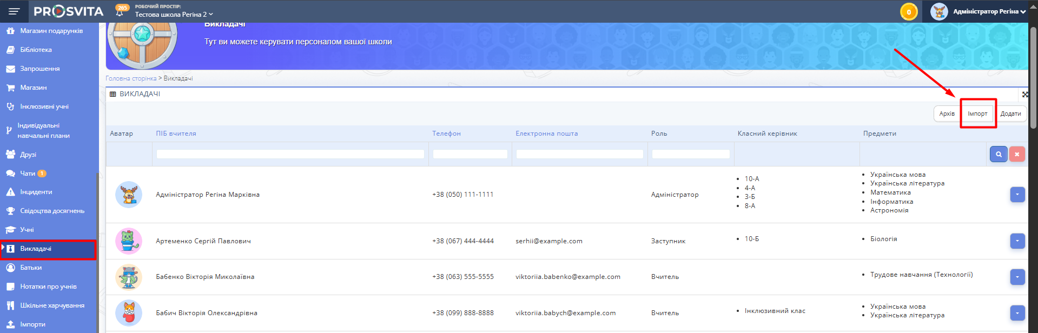Click the Імпорти upload icon

click(x=10, y=324)
